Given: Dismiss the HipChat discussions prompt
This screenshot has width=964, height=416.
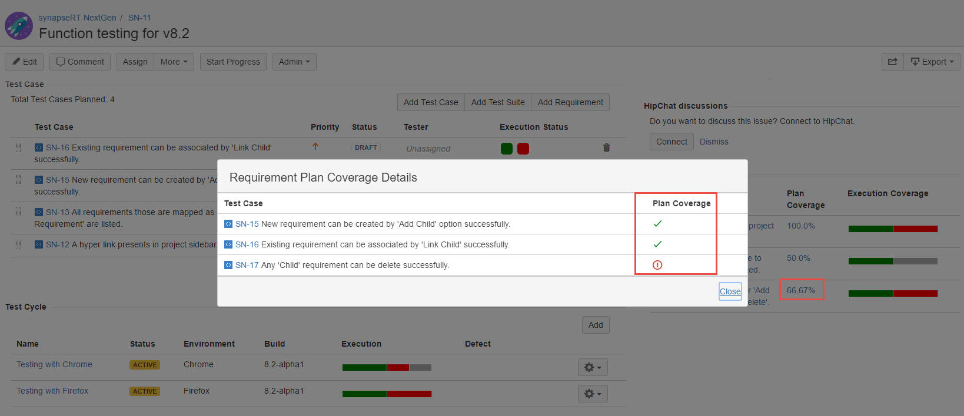Looking at the screenshot, I should tap(714, 142).
